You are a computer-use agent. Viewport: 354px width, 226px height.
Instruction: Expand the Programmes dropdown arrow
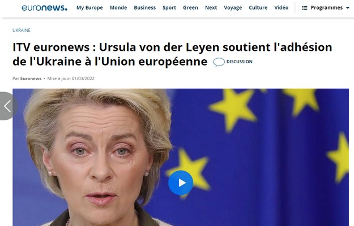[x=348, y=8]
